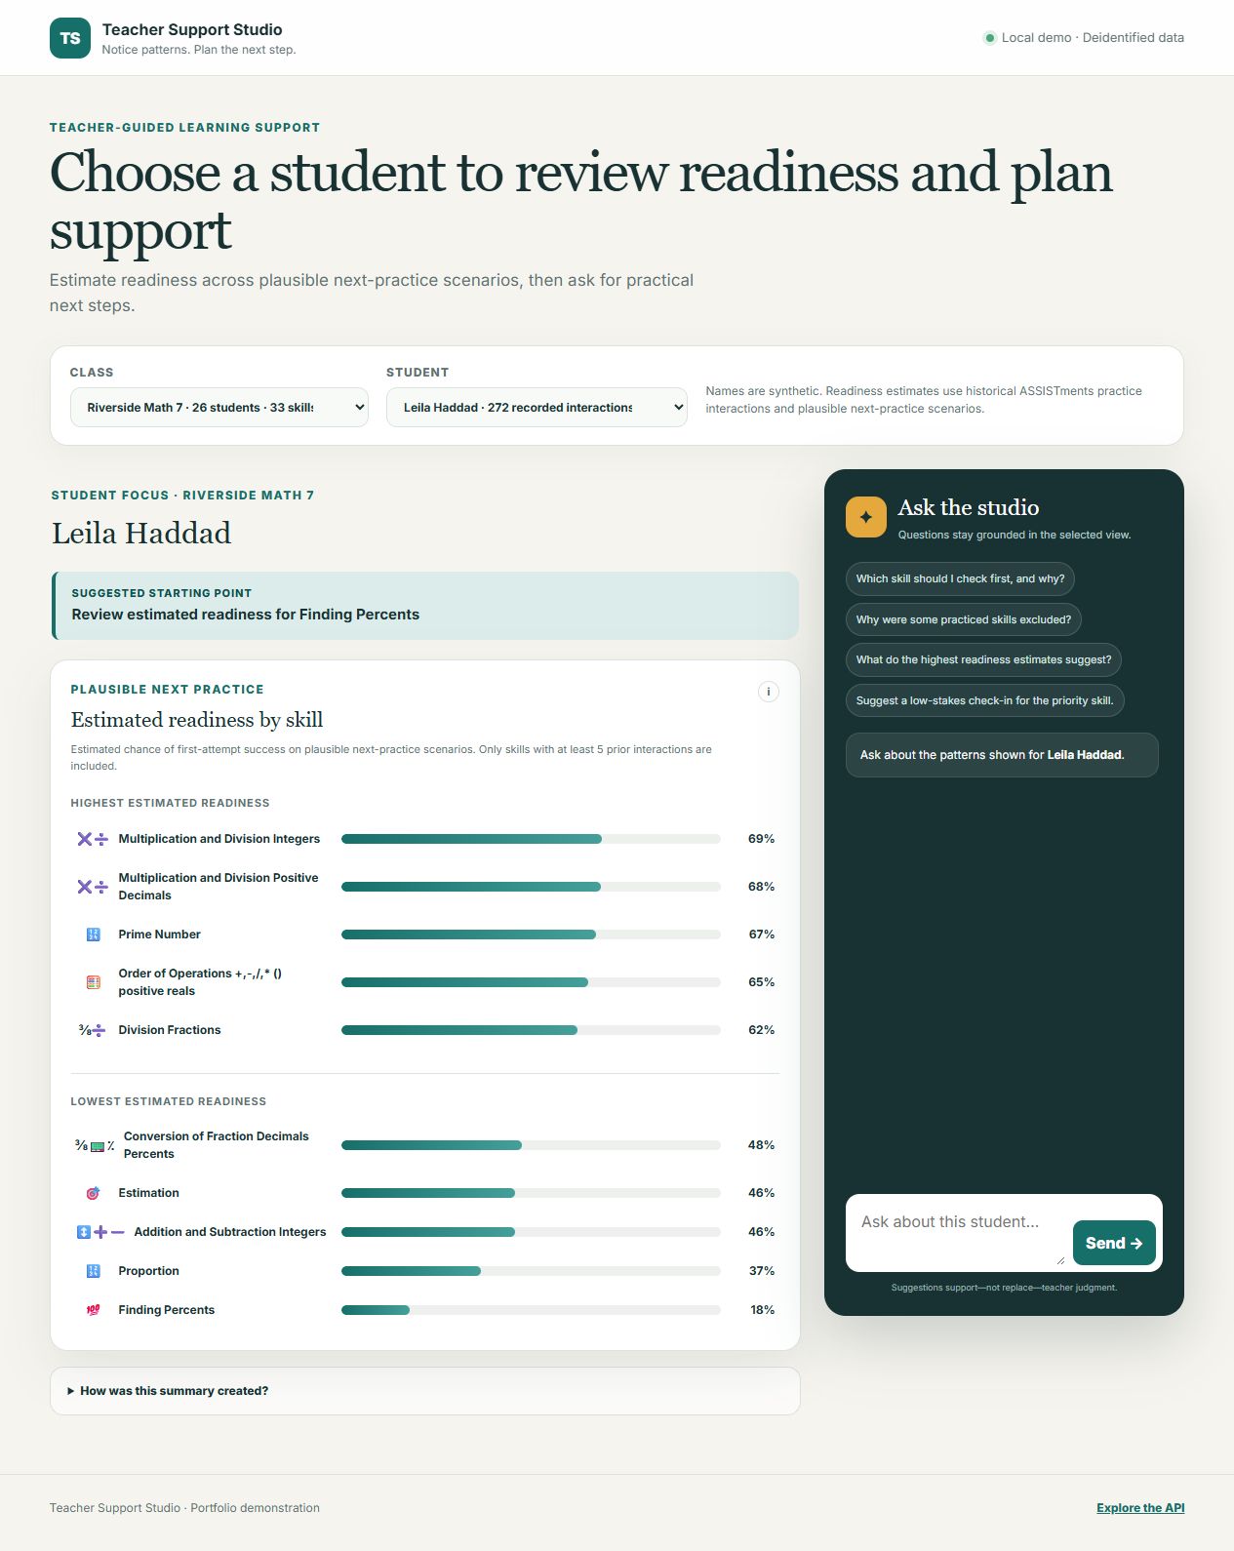Click the Finding Percents readiness bar
Image resolution: width=1234 pixels, height=1551 pixels.
click(x=531, y=1310)
